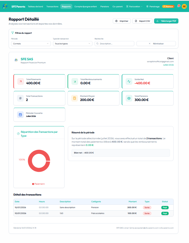Click 'Sans description' cell
The image size is (189, 243).
(68, 207)
